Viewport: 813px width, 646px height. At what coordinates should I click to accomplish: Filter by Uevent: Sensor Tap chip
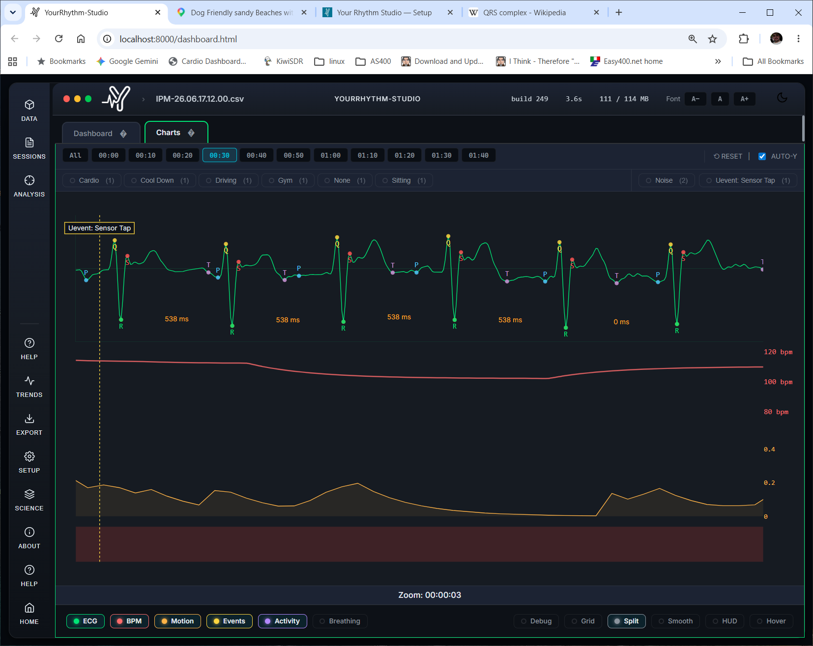pyautogui.click(x=748, y=180)
